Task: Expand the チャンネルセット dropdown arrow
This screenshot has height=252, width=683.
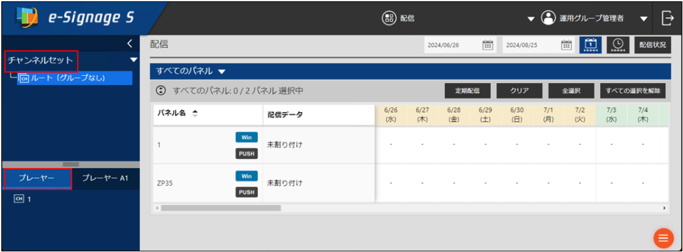Action: 133,60
